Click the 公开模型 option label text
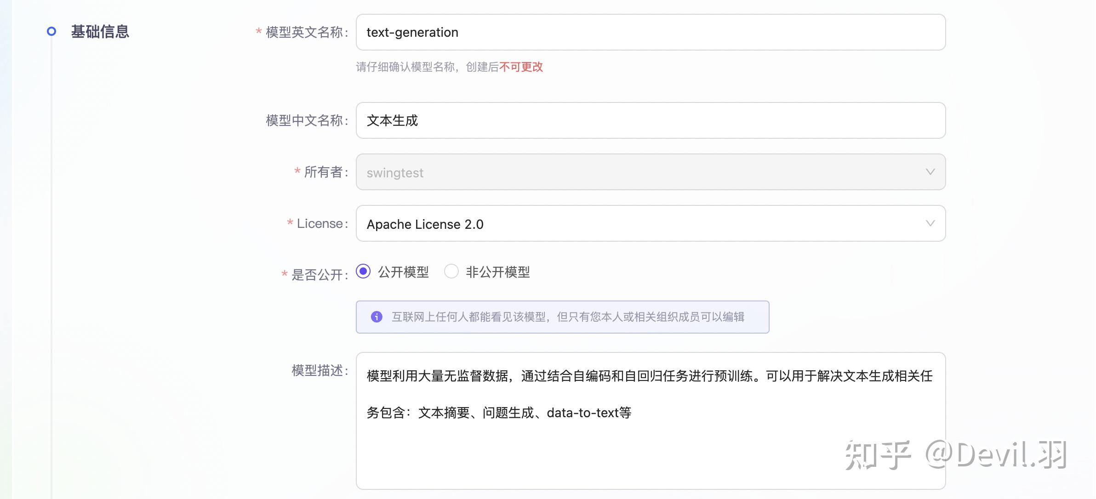1096x499 pixels. (403, 272)
